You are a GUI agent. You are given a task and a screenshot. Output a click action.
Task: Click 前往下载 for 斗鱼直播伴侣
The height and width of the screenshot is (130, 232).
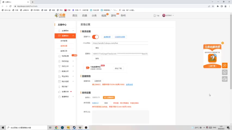tap(118, 68)
